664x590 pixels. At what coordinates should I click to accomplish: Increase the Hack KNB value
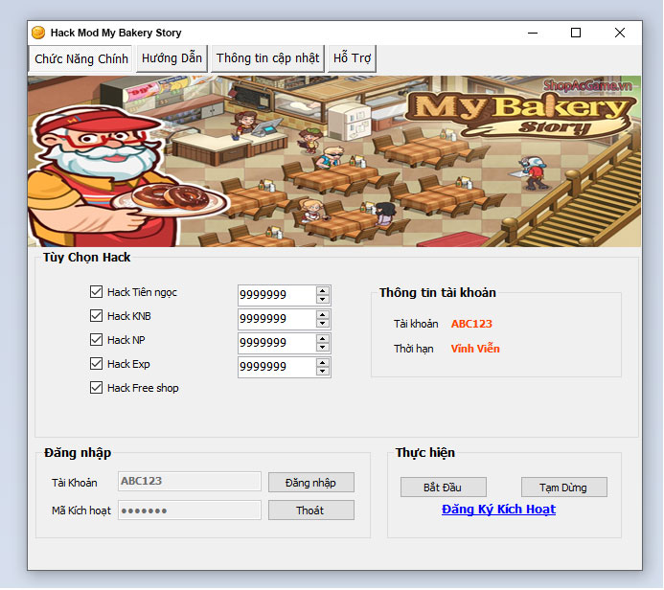click(x=323, y=315)
